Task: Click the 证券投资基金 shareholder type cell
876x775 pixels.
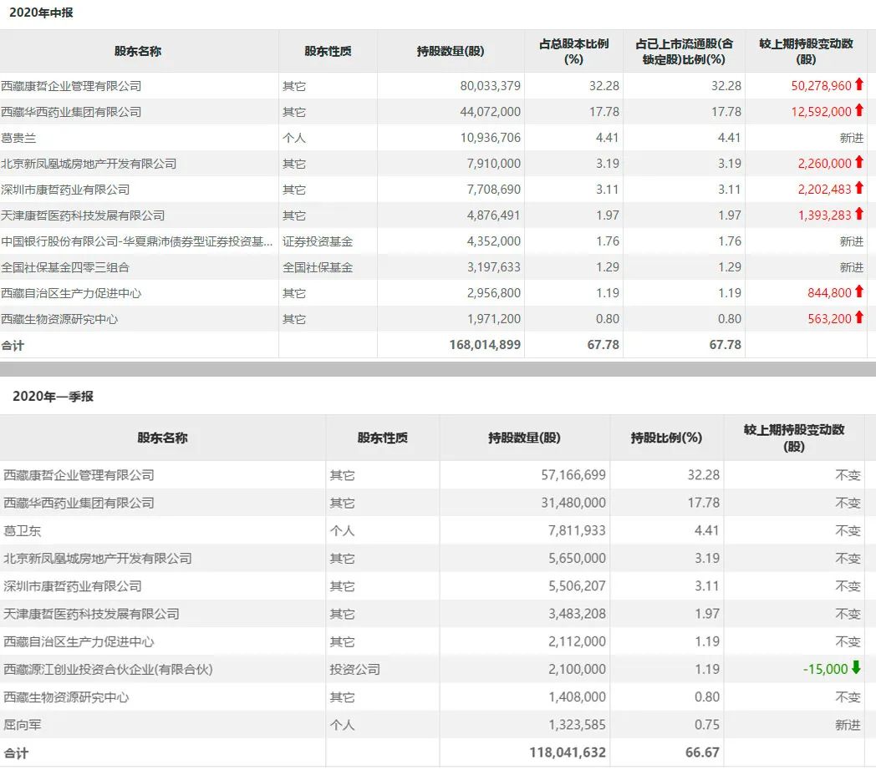Action: (x=318, y=241)
